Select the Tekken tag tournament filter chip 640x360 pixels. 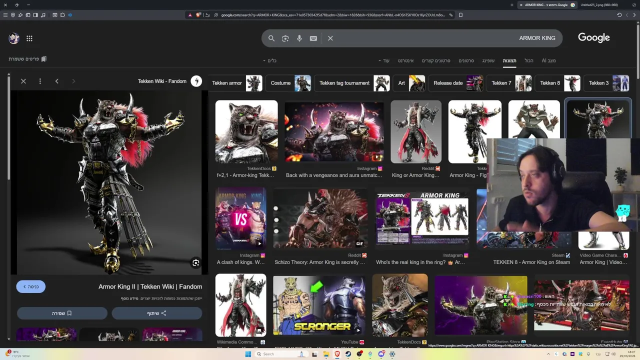352,83
